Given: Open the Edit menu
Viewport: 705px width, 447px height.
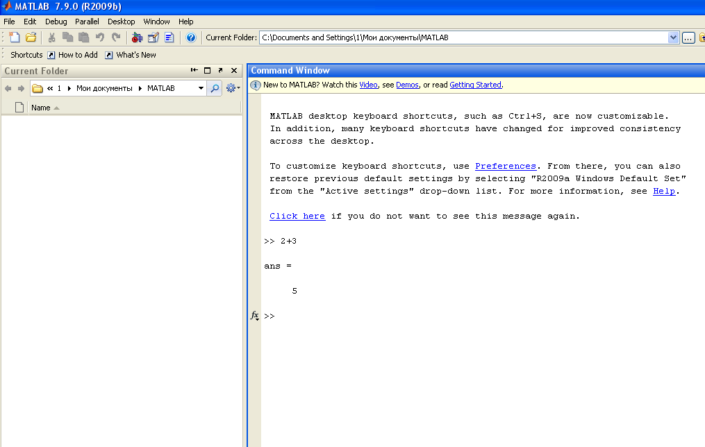Looking at the screenshot, I should (30, 22).
